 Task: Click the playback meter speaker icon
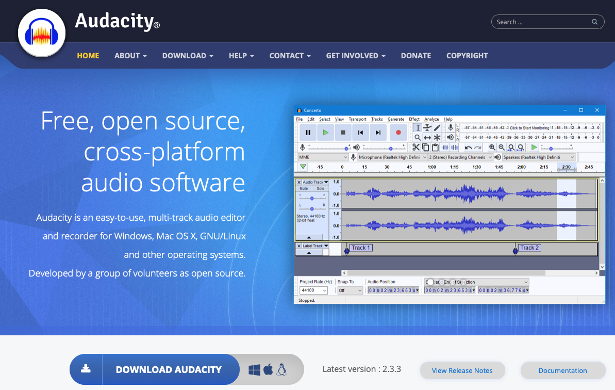[x=451, y=137]
